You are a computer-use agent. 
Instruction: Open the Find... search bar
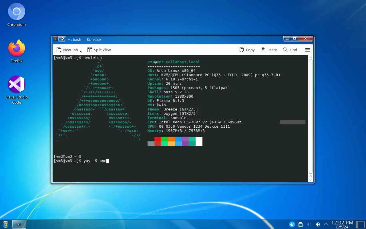pos(291,50)
